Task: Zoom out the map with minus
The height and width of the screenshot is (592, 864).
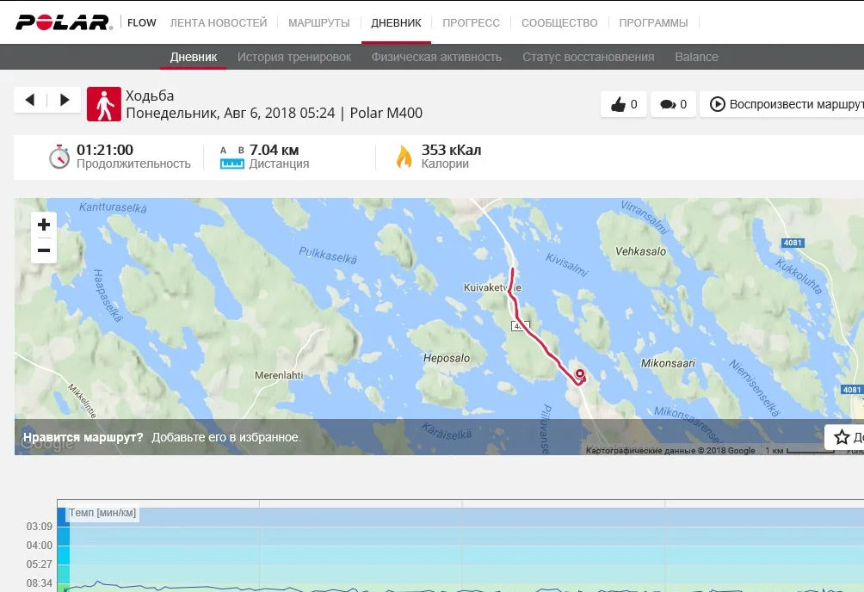Action: pyautogui.click(x=44, y=250)
